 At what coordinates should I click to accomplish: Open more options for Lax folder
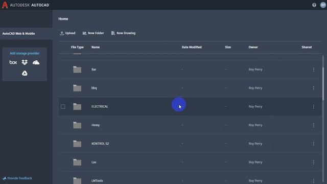pyautogui.click(x=313, y=163)
